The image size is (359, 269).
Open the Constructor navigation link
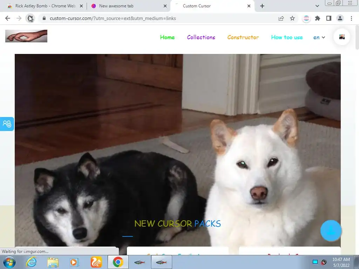click(x=243, y=37)
